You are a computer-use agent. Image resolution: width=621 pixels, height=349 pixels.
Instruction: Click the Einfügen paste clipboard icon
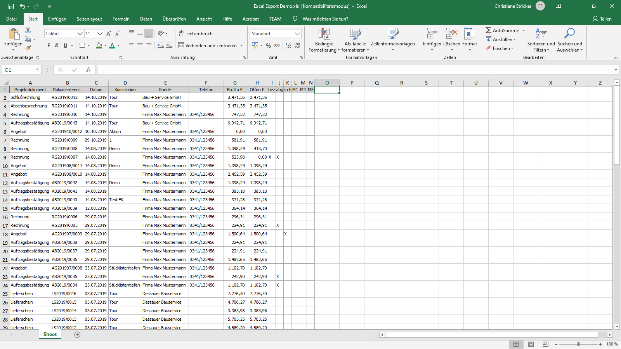click(14, 34)
